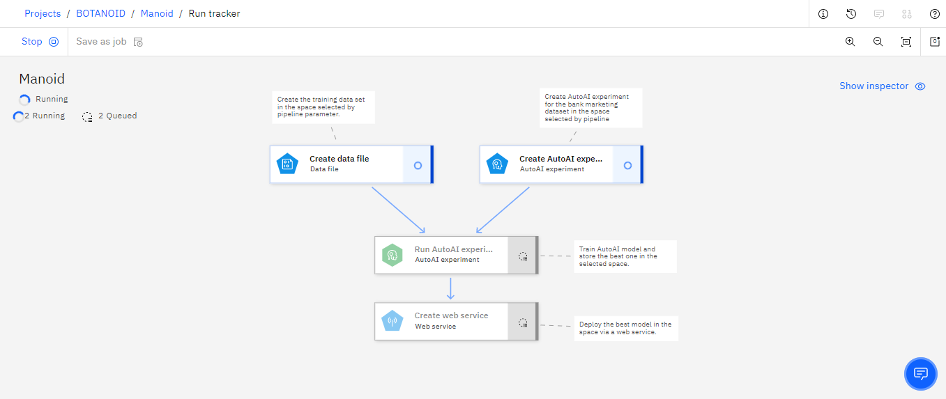The image size is (946, 399).
Task: Click the '2 Running' status text
Action: pos(45,116)
